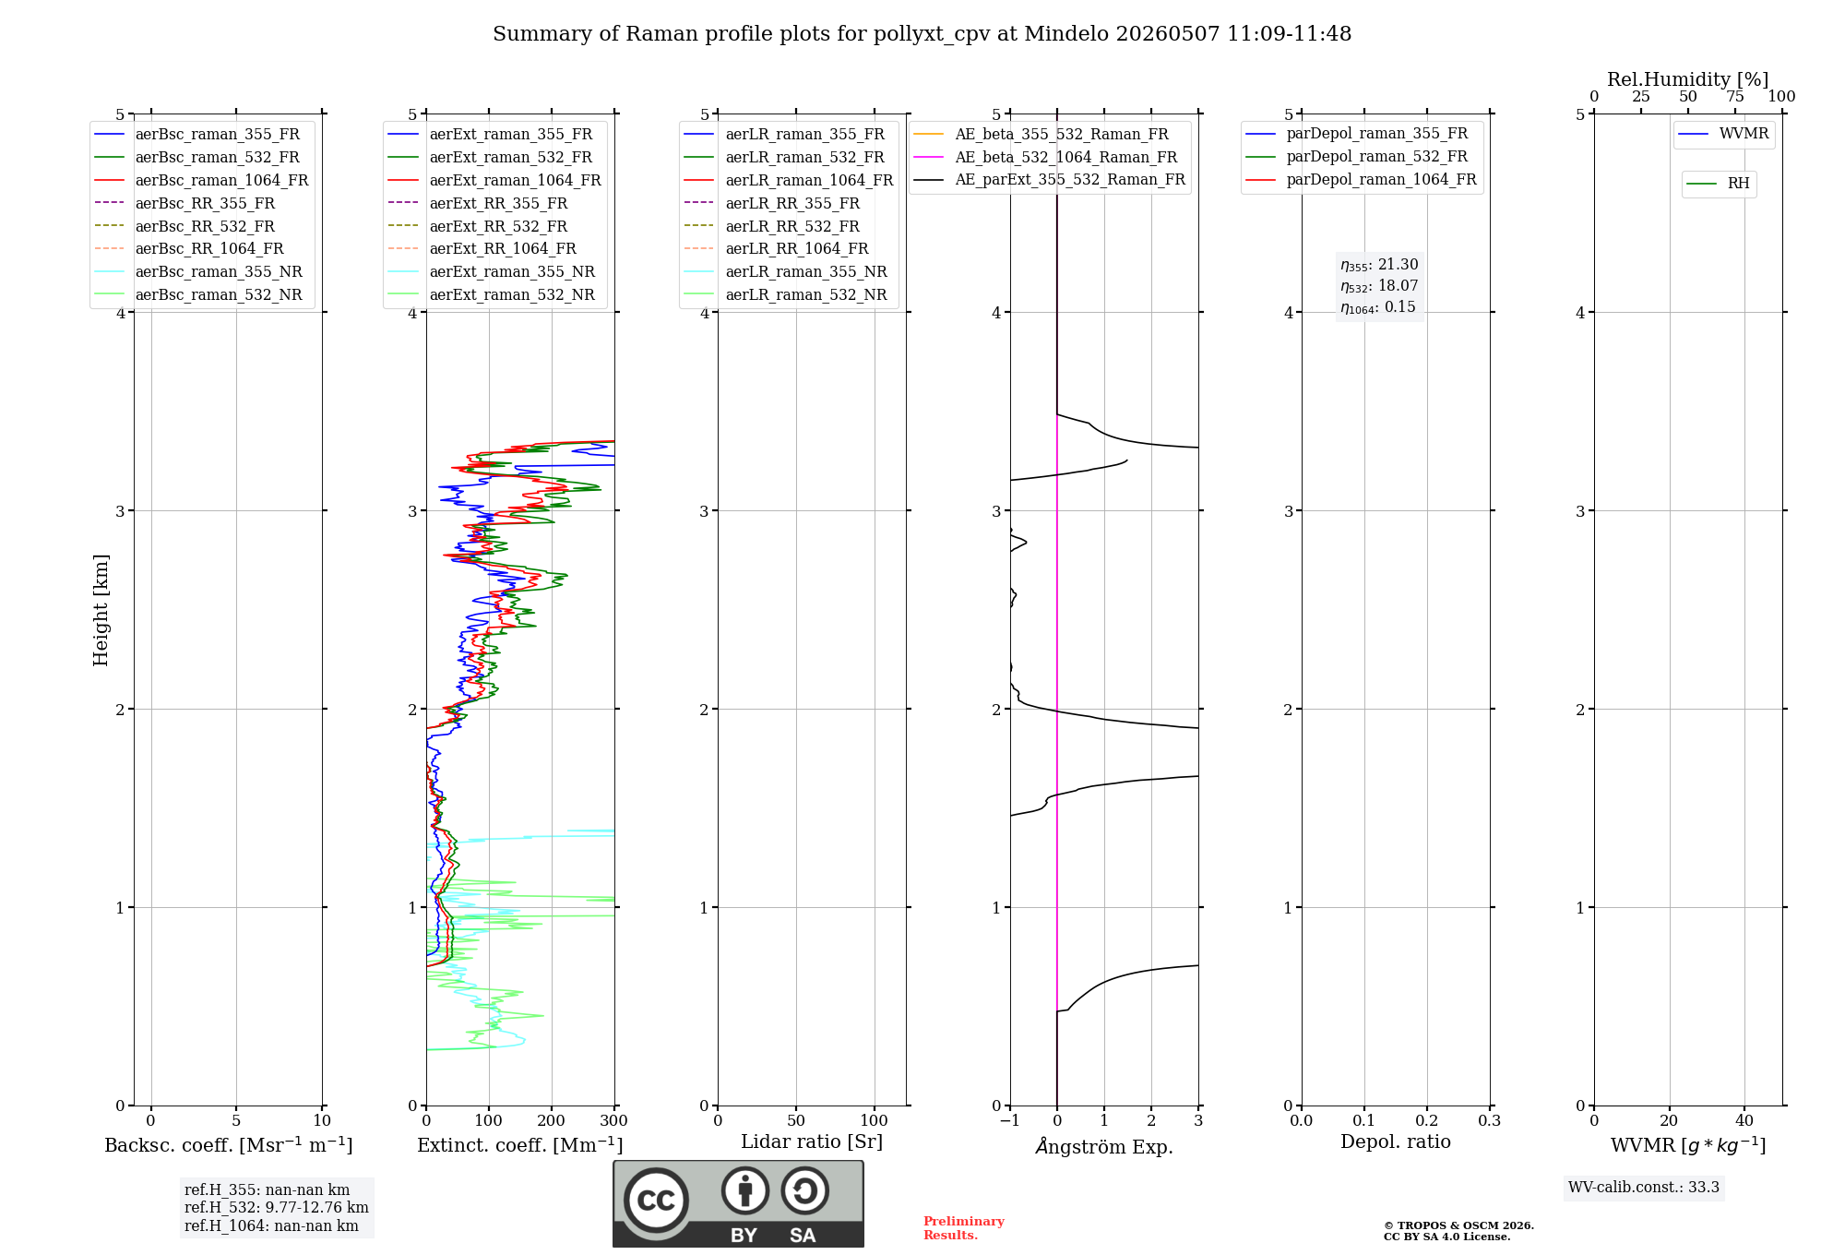Select legend entry aerBsc_raman_355_NR
1845x1255 pixels.
click(x=198, y=272)
